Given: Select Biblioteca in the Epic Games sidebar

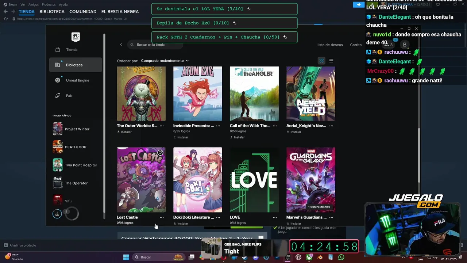Looking at the screenshot, I should point(76,65).
